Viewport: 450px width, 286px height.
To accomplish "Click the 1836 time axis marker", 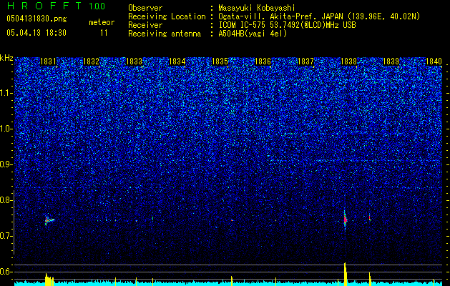I will pos(263,61).
